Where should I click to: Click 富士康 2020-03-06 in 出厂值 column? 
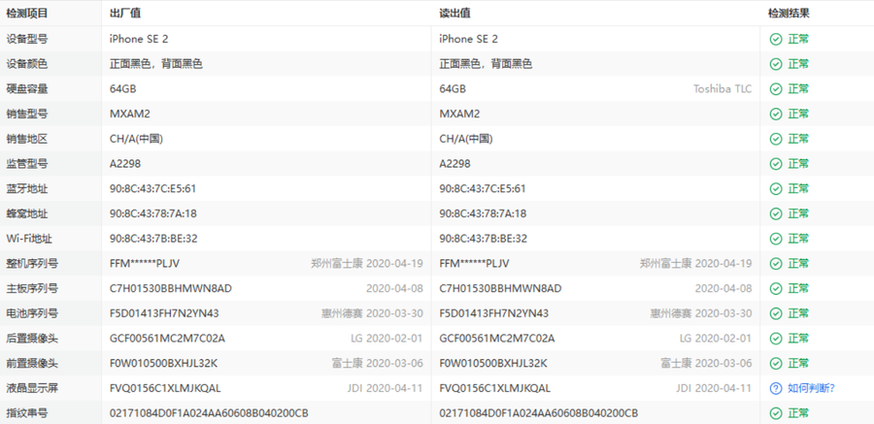[x=378, y=363]
